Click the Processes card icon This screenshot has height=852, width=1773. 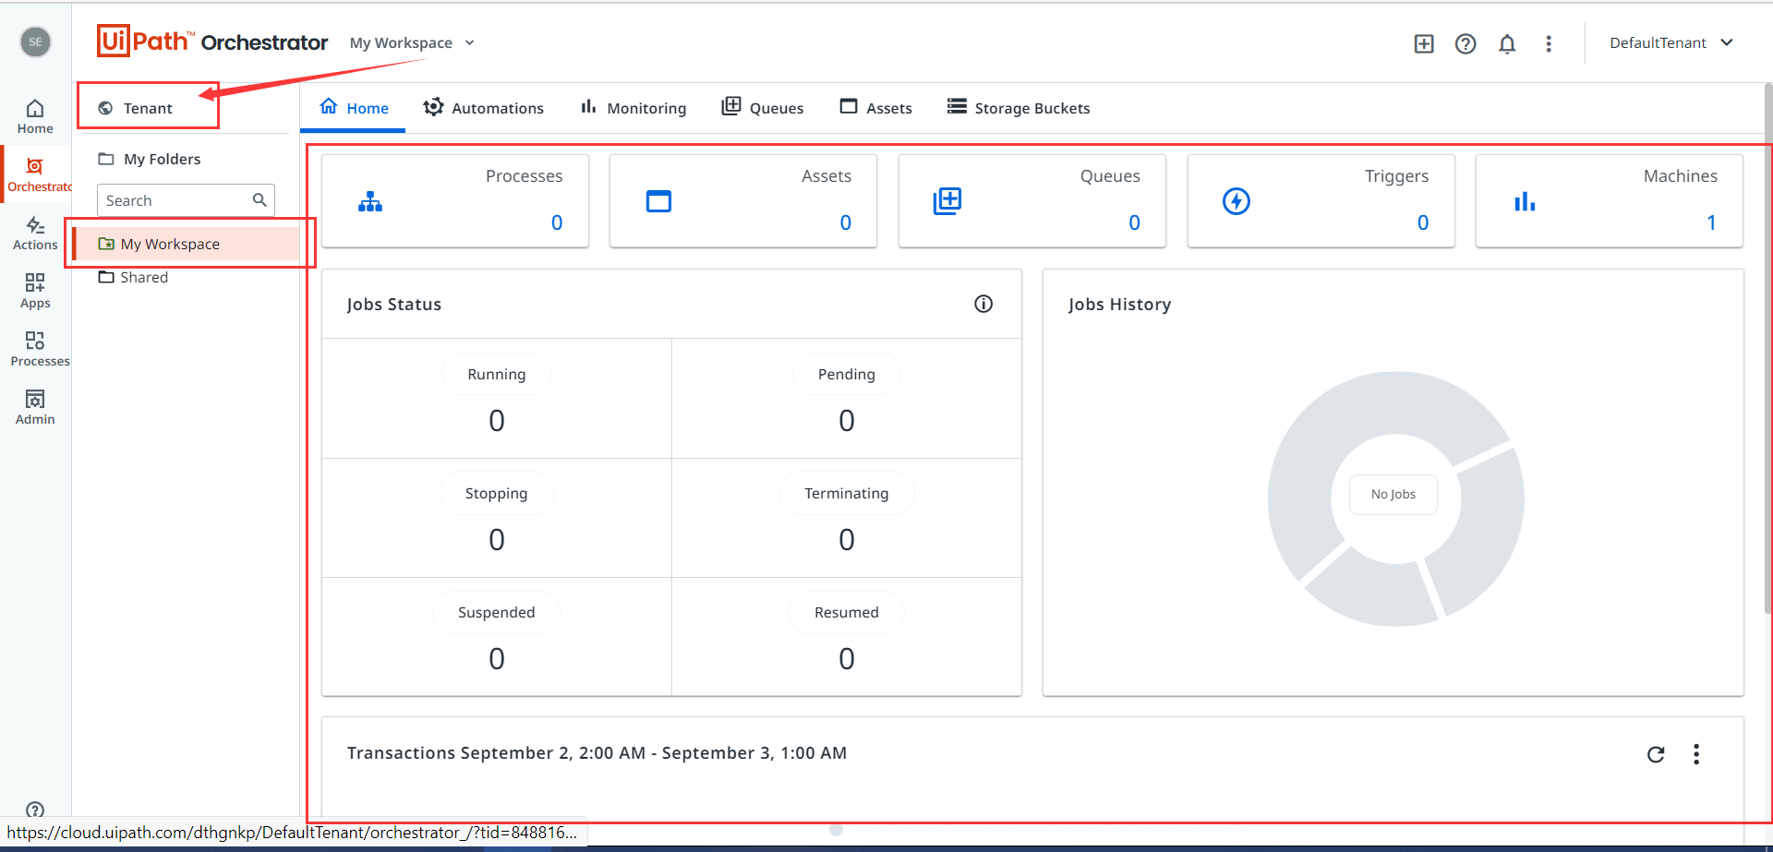(370, 201)
